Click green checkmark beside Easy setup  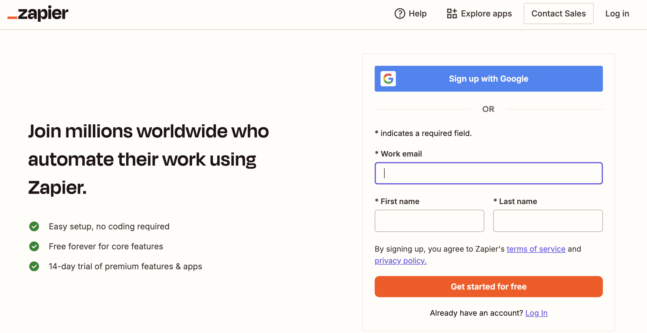click(34, 226)
